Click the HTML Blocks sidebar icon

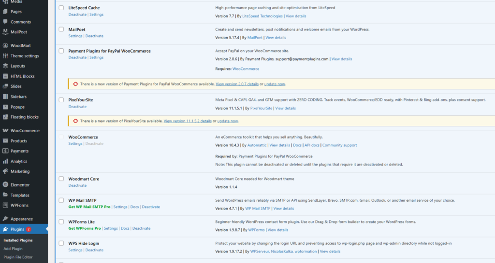[x=5, y=76]
